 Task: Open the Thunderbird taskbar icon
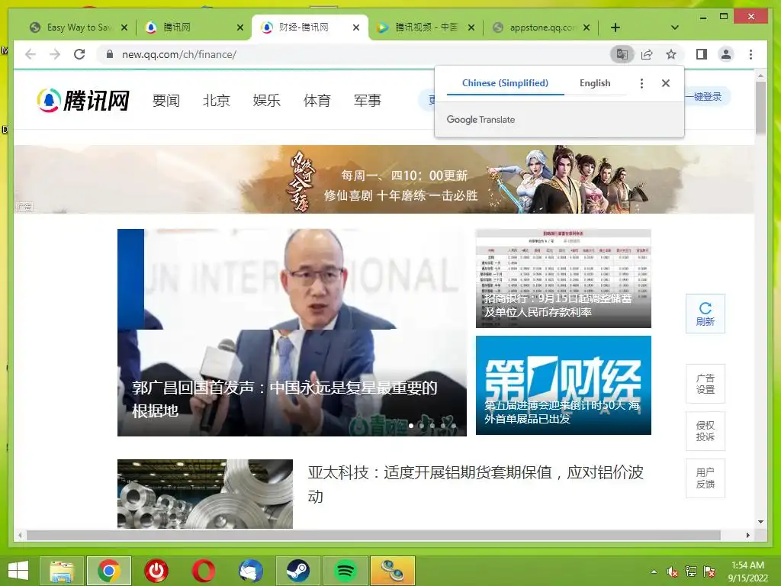coord(250,571)
